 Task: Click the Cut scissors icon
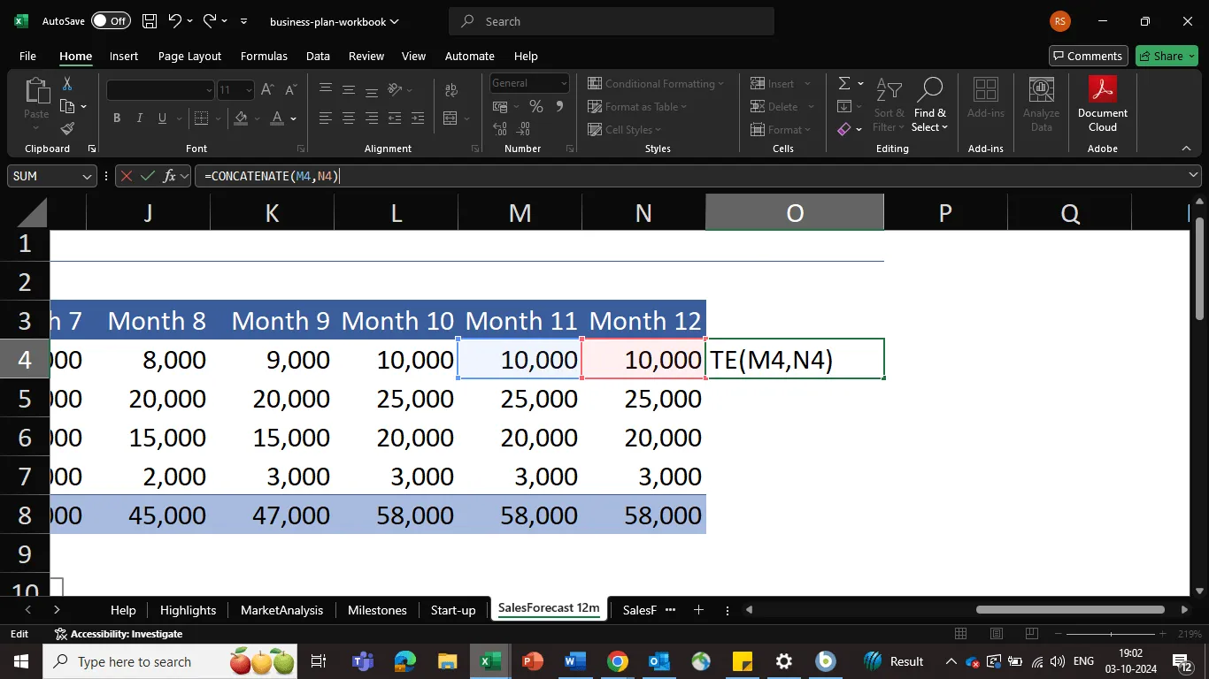[66, 84]
